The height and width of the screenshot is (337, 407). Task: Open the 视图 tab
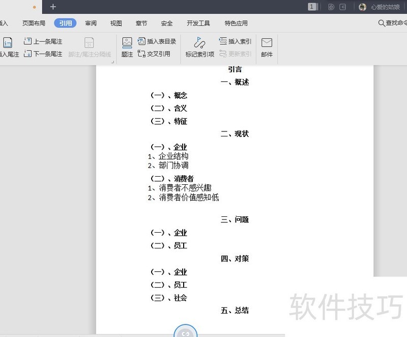pyautogui.click(x=116, y=23)
